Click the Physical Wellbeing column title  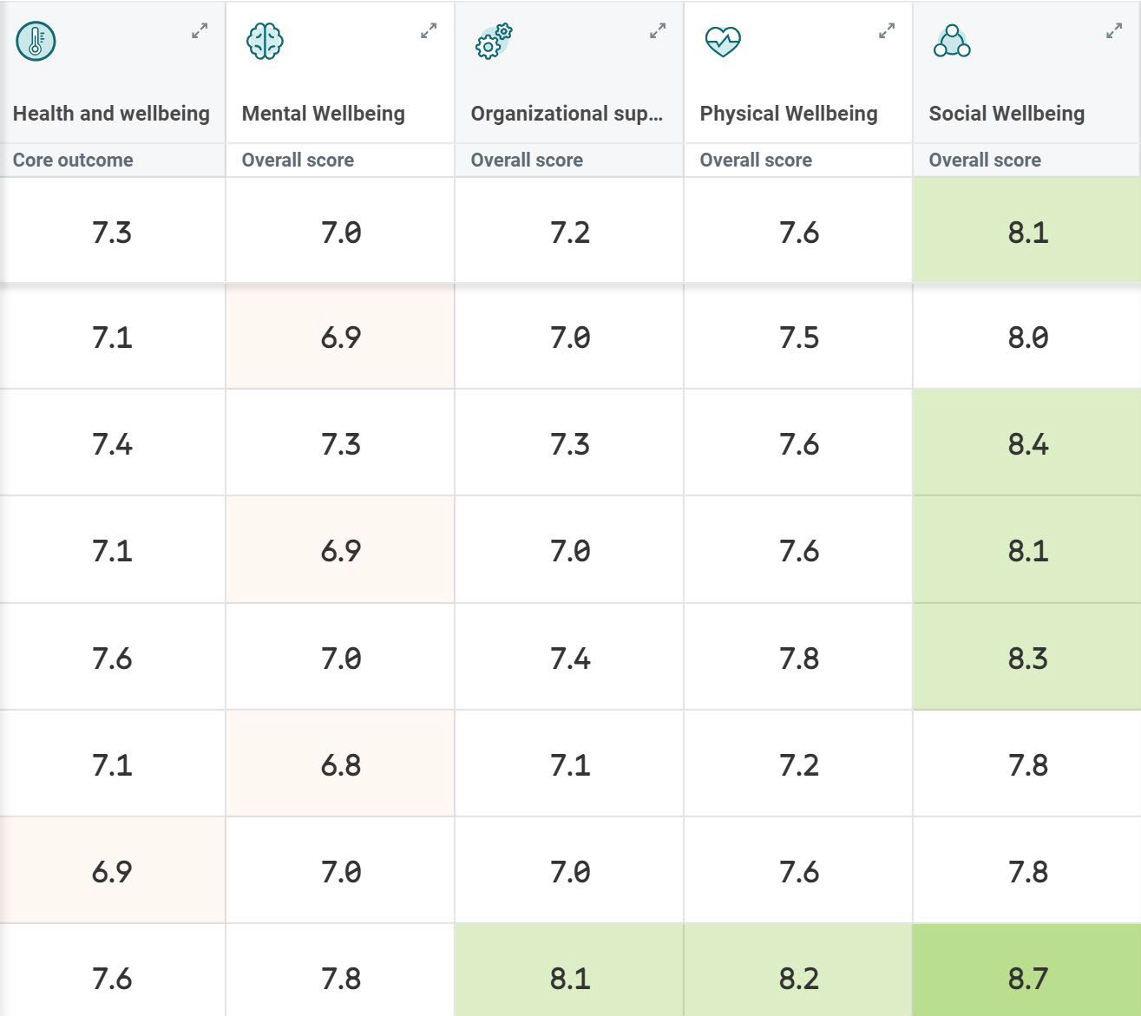click(788, 114)
